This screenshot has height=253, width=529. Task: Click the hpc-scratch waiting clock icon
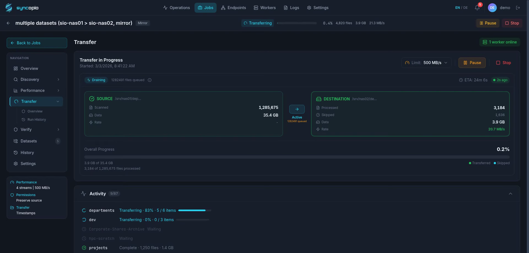point(84,238)
